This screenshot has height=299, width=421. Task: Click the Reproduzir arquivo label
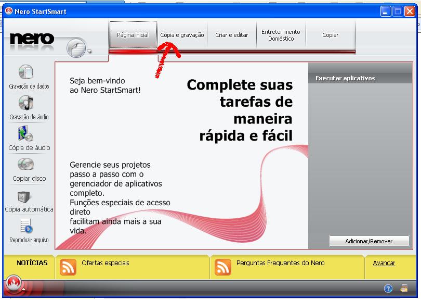coord(29,240)
